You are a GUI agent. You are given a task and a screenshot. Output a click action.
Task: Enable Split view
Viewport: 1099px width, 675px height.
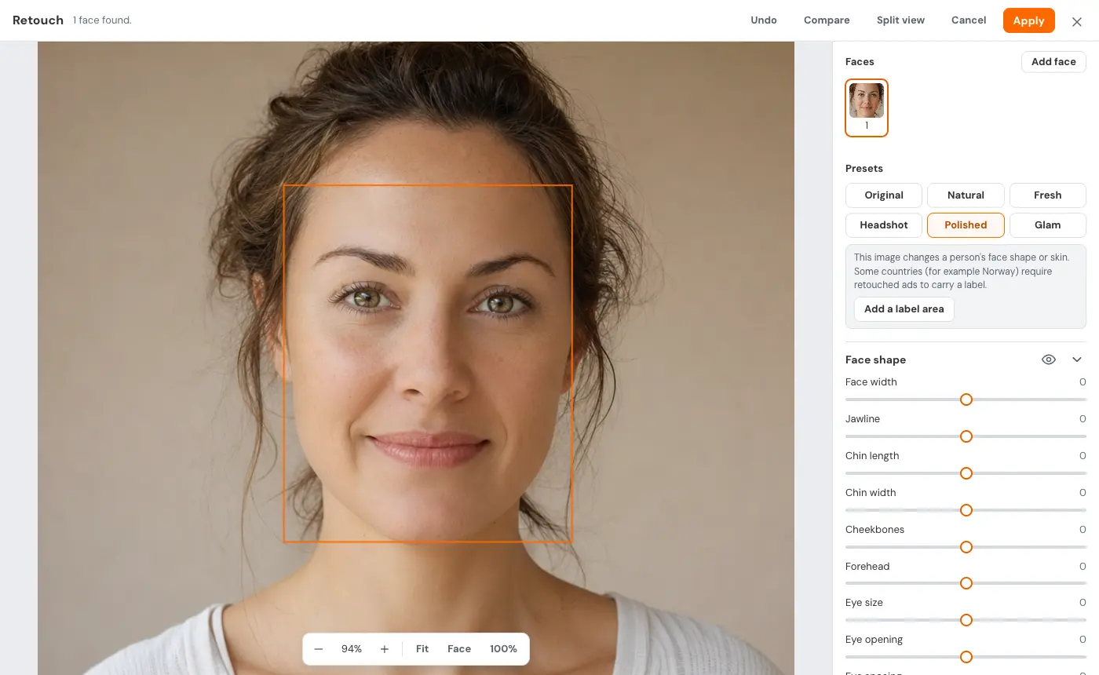pos(900,20)
